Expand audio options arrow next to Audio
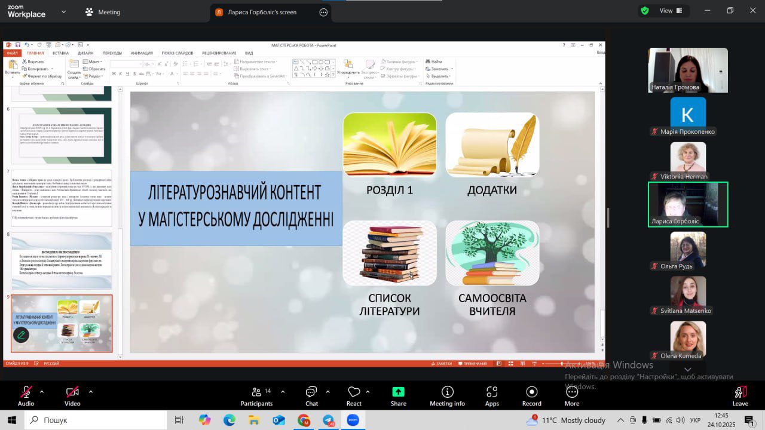Image resolution: width=765 pixels, height=430 pixels. click(x=42, y=392)
